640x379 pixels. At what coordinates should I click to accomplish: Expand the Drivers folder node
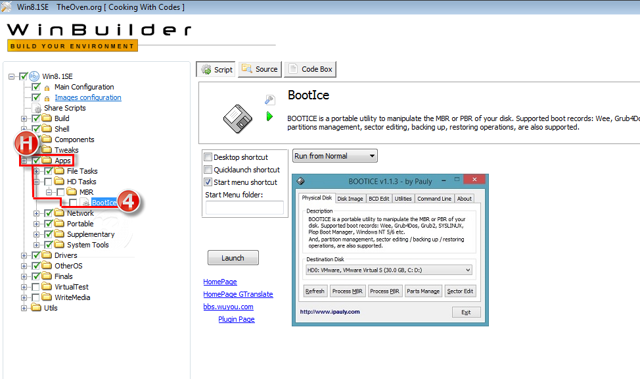tap(24, 255)
